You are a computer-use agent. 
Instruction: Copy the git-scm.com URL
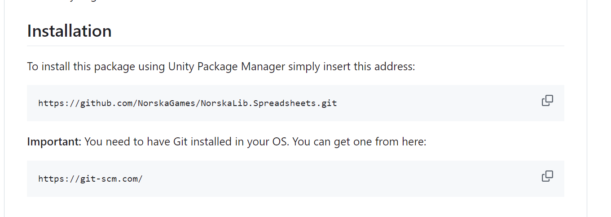coord(547,176)
